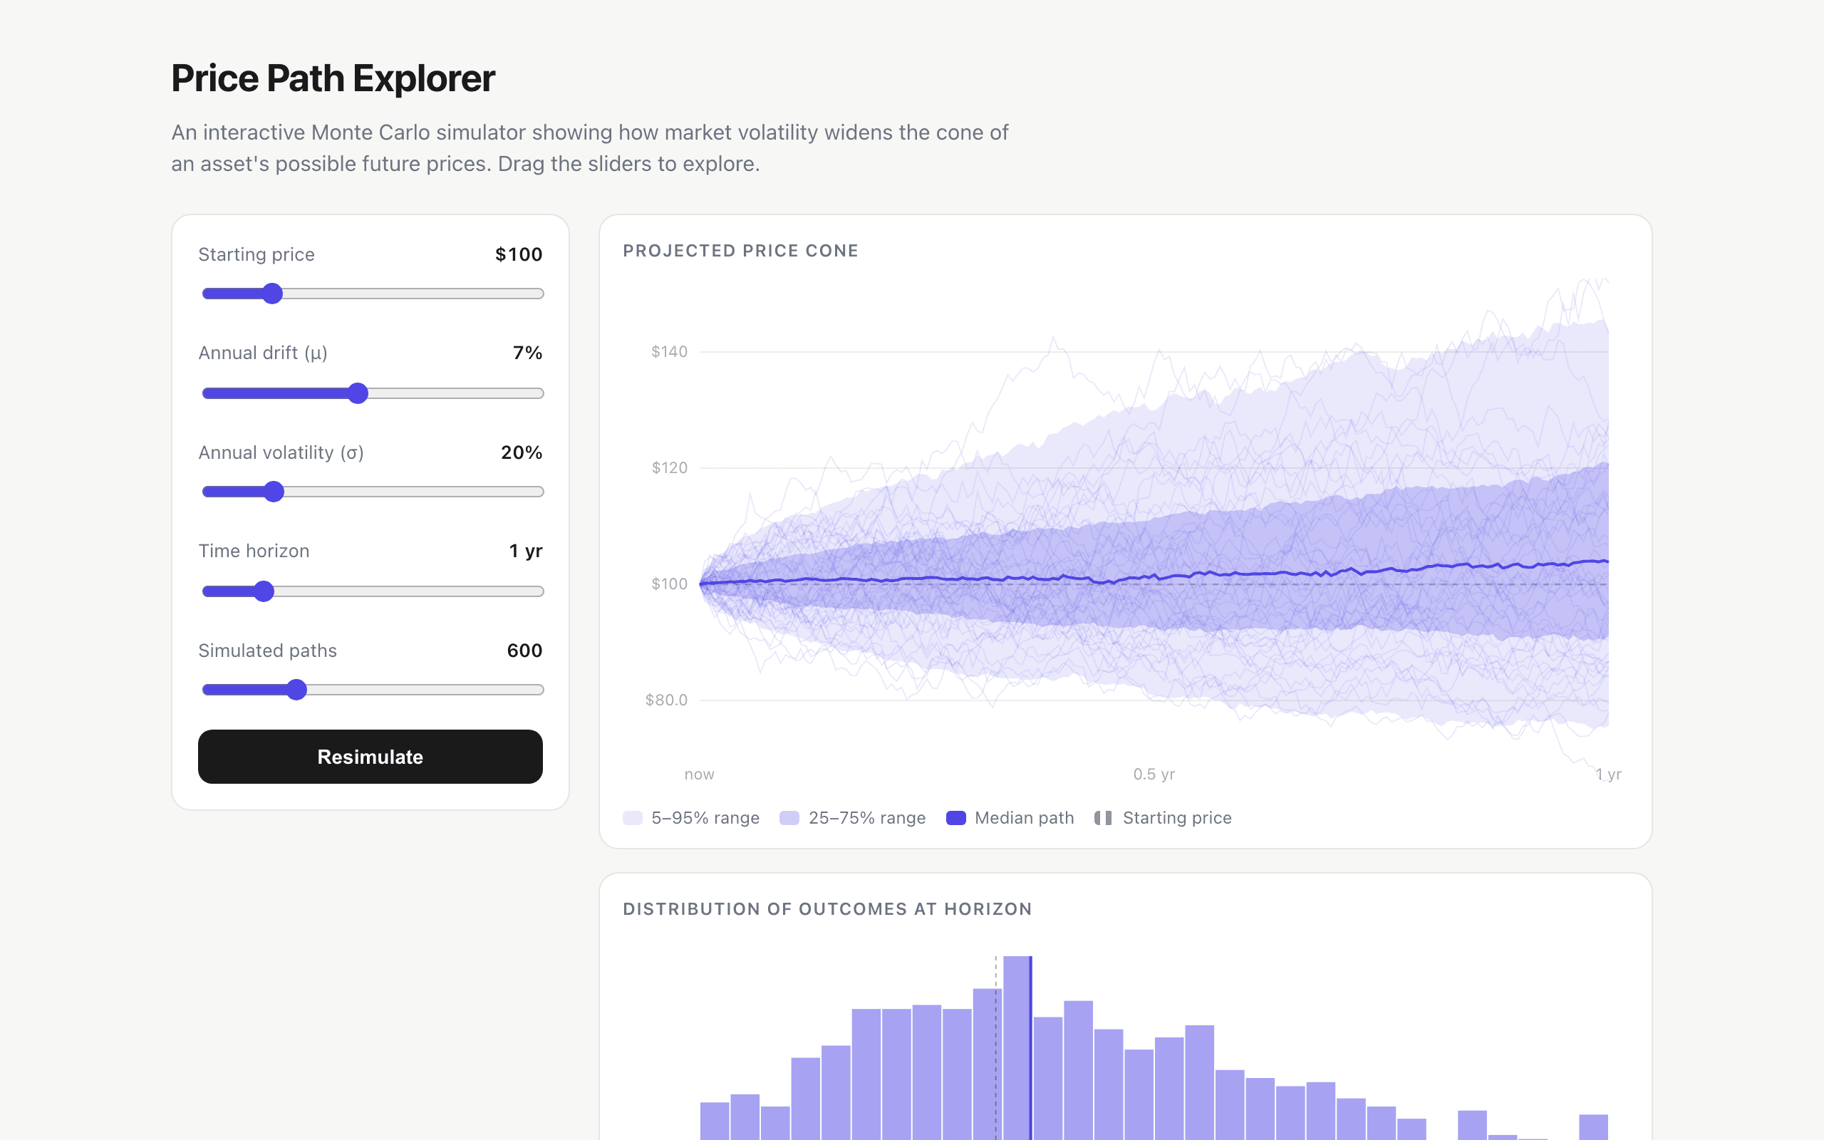This screenshot has width=1824, height=1140.
Task: Click the 'Simulated paths' label
Action: (x=268, y=651)
